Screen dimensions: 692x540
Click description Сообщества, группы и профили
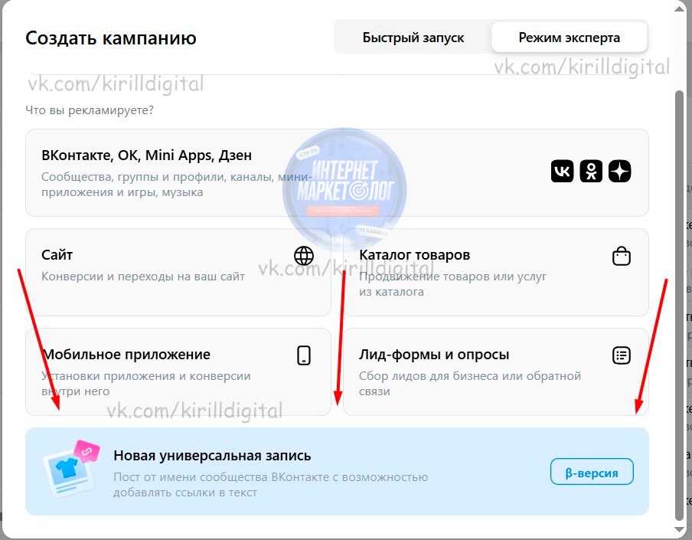177,184
